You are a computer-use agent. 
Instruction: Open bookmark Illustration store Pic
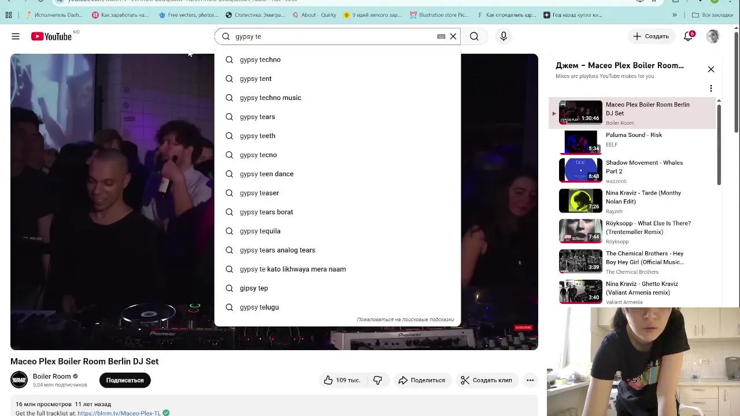(x=439, y=15)
